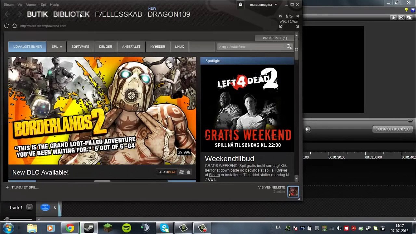The image size is (416, 234).
Task: Reload the store page with refresh icon
Action: 6,26
